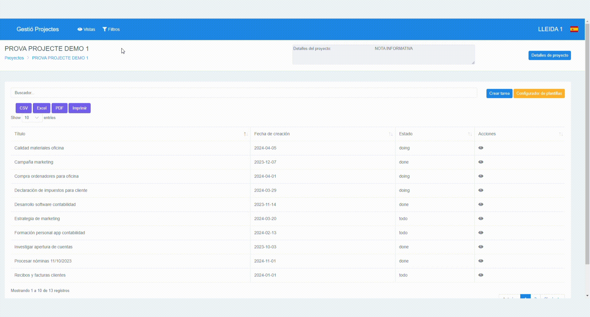Sort by Fecha de creación column arrows

coord(391,134)
